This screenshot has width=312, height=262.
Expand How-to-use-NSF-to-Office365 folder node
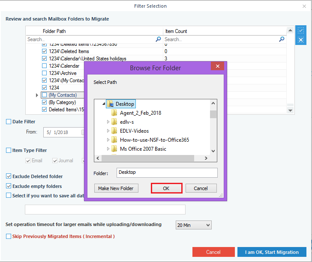(x=108, y=140)
